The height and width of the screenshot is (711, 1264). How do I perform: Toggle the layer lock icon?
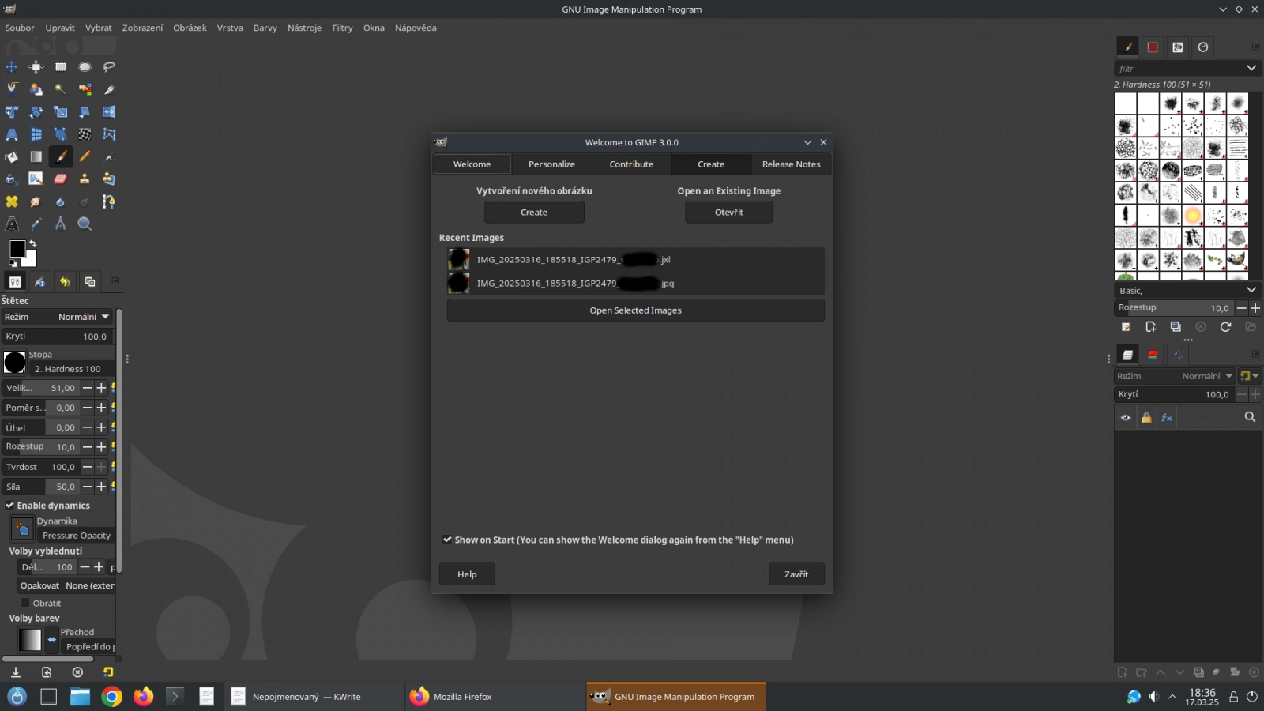pos(1146,418)
